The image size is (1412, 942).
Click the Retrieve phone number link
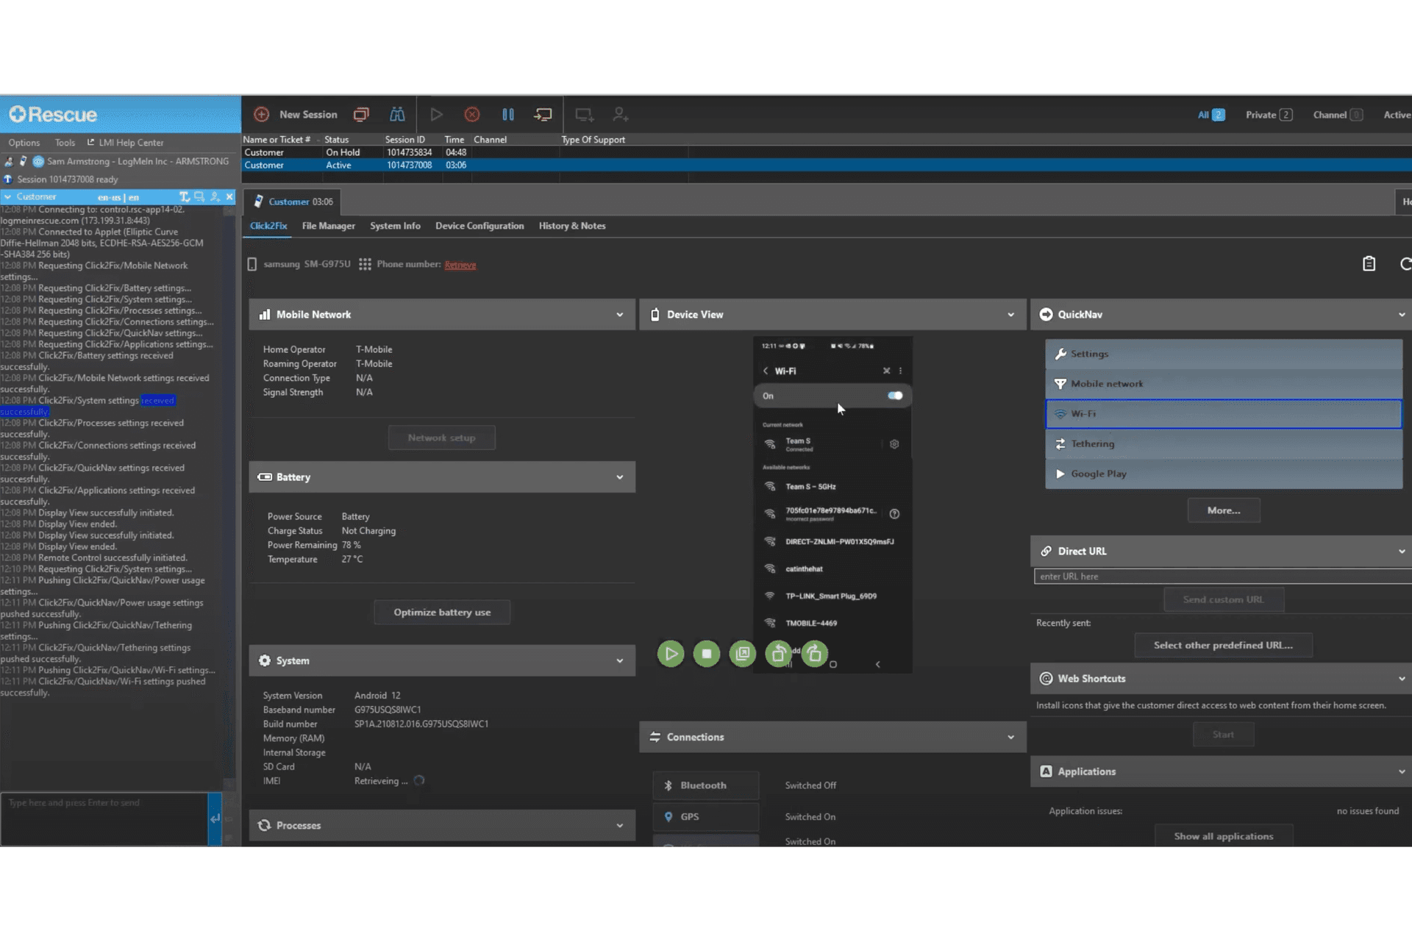point(460,265)
